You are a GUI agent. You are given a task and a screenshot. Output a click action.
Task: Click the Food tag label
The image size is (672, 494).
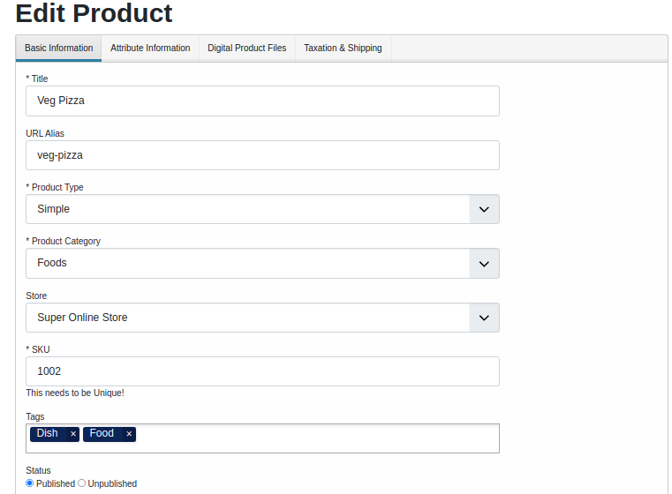pyautogui.click(x=102, y=434)
